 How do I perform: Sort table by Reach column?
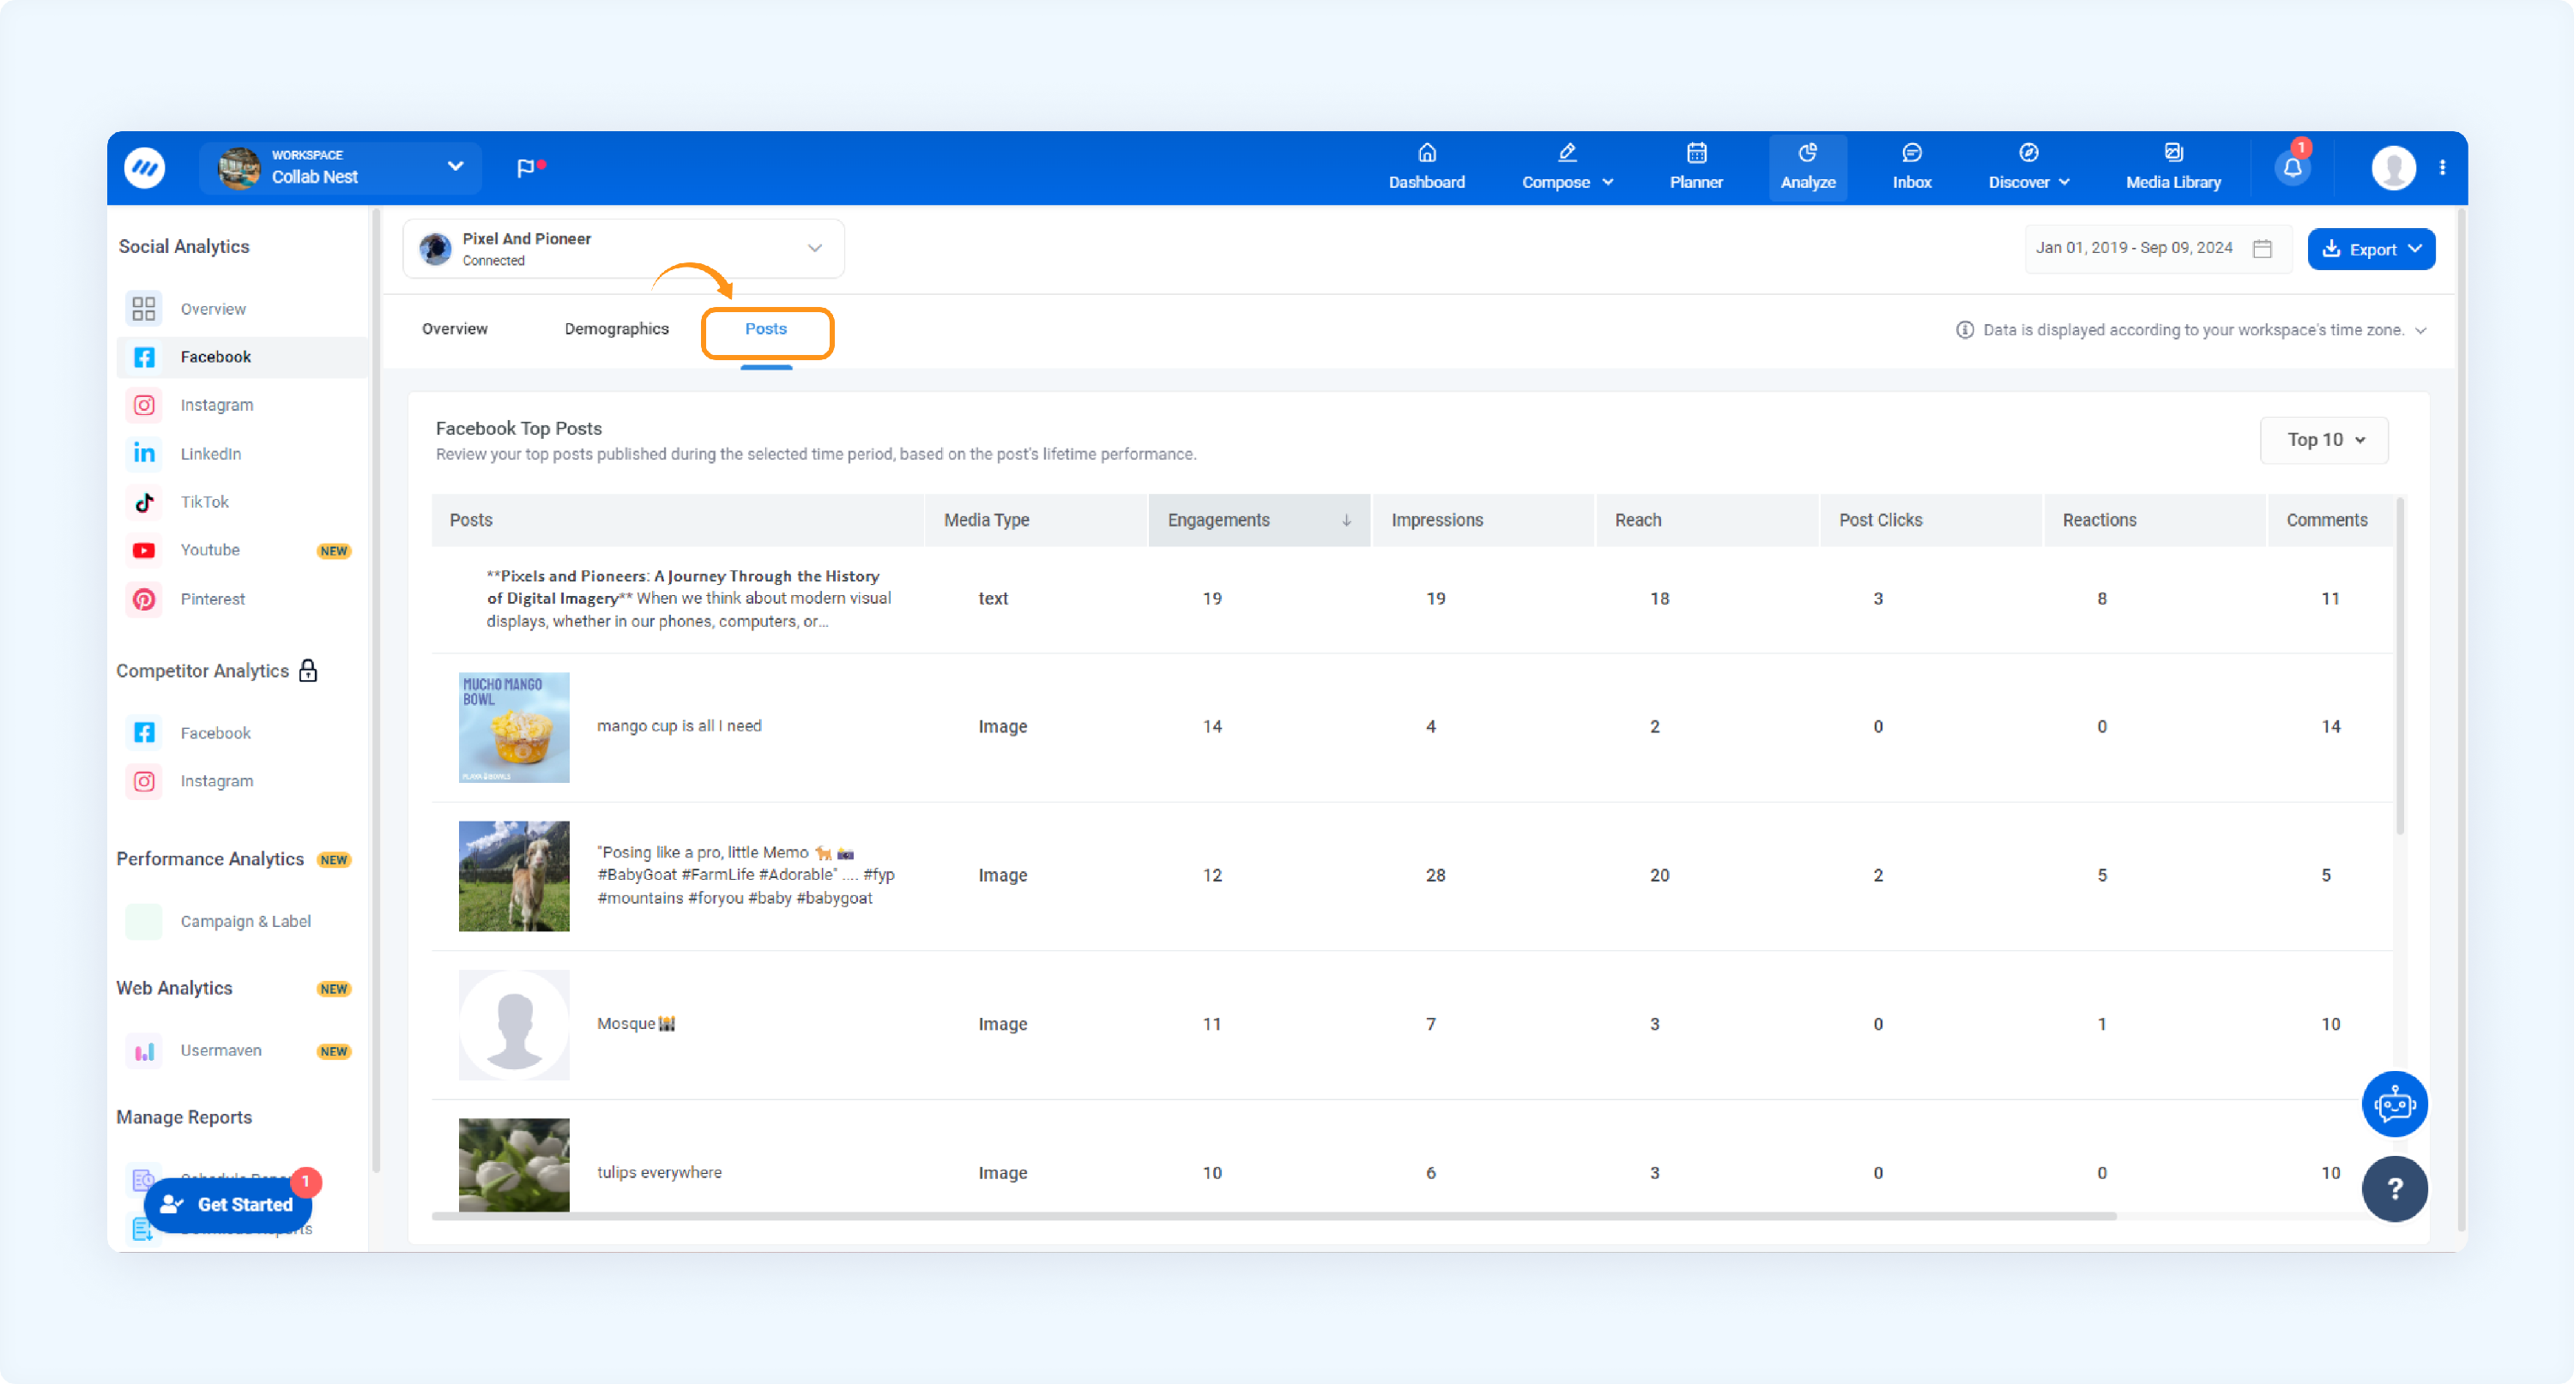point(1707,521)
